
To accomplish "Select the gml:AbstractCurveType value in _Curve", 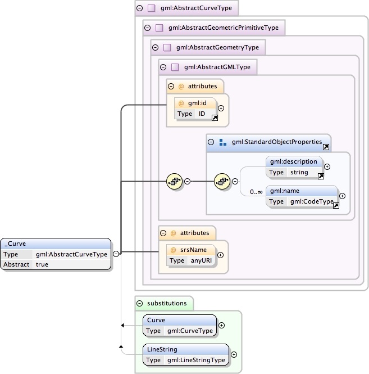I will point(71,254).
